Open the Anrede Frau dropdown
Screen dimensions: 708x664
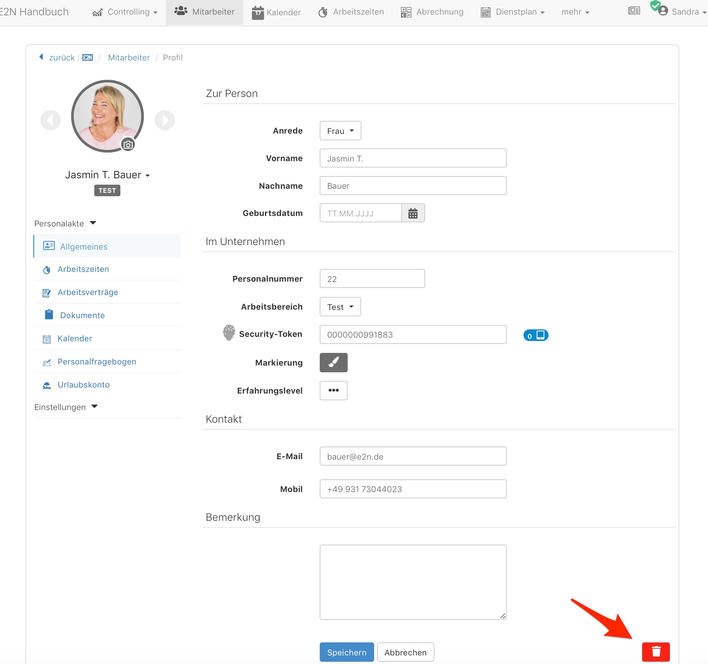[340, 131]
